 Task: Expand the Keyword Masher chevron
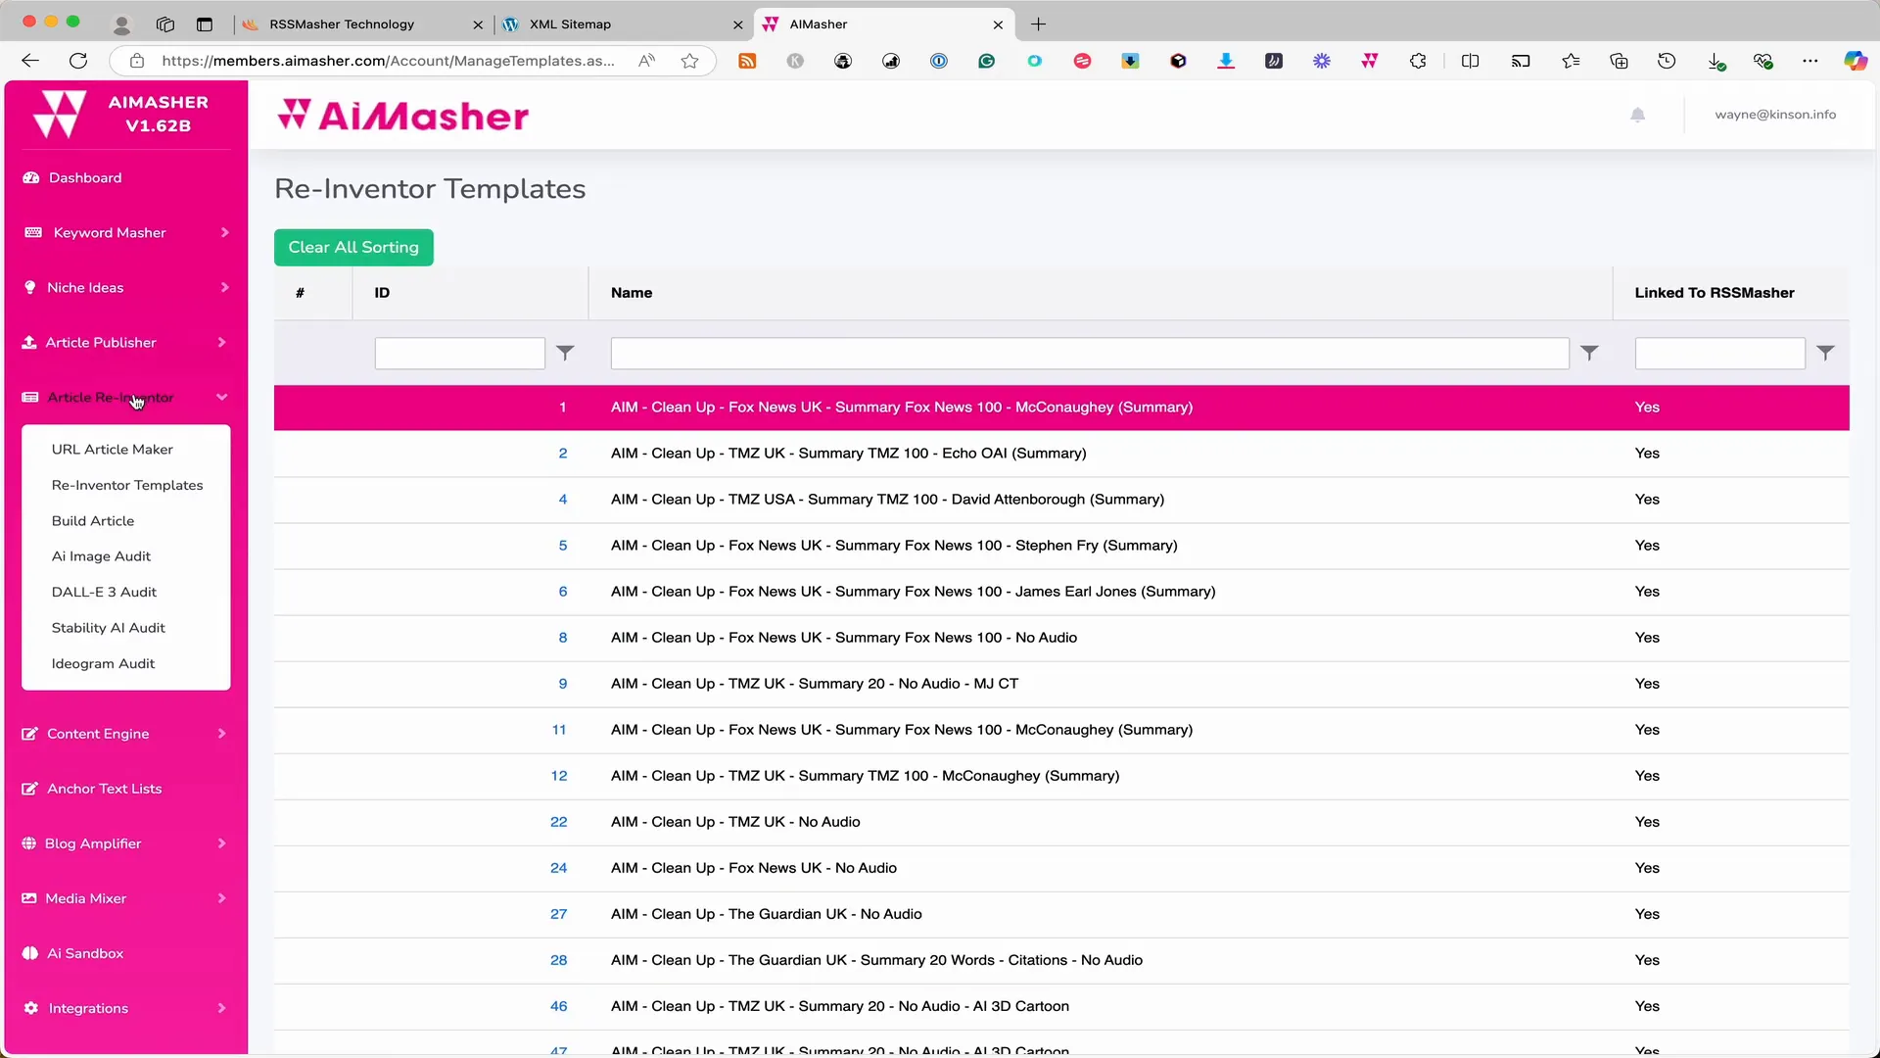tap(224, 232)
